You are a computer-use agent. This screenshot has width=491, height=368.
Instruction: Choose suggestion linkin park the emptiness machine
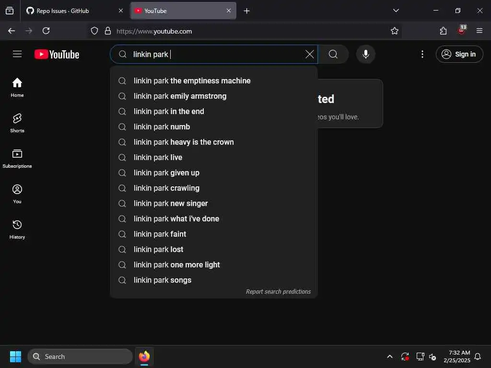[214, 80]
